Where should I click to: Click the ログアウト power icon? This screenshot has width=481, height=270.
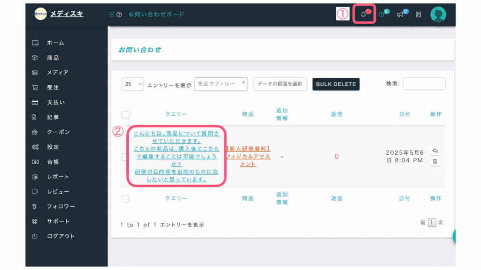pyautogui.click(x=35, y=236)
